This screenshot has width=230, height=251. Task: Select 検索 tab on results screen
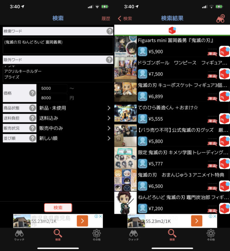(172, 235)
